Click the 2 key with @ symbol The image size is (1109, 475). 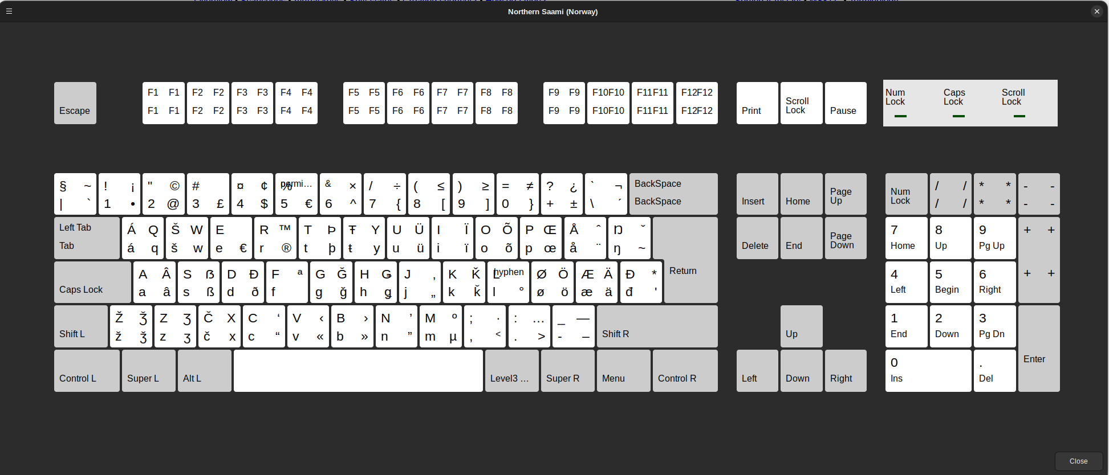click(164, 194)
